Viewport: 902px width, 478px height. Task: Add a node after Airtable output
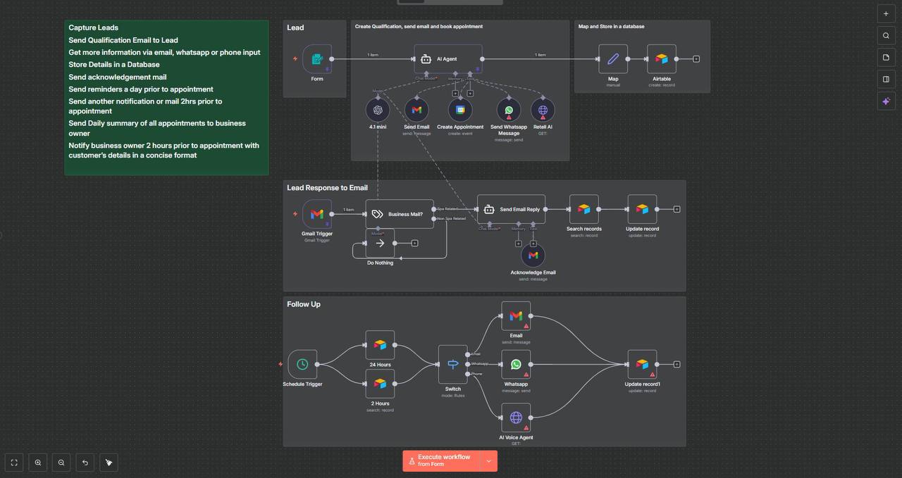coord(696,59)
